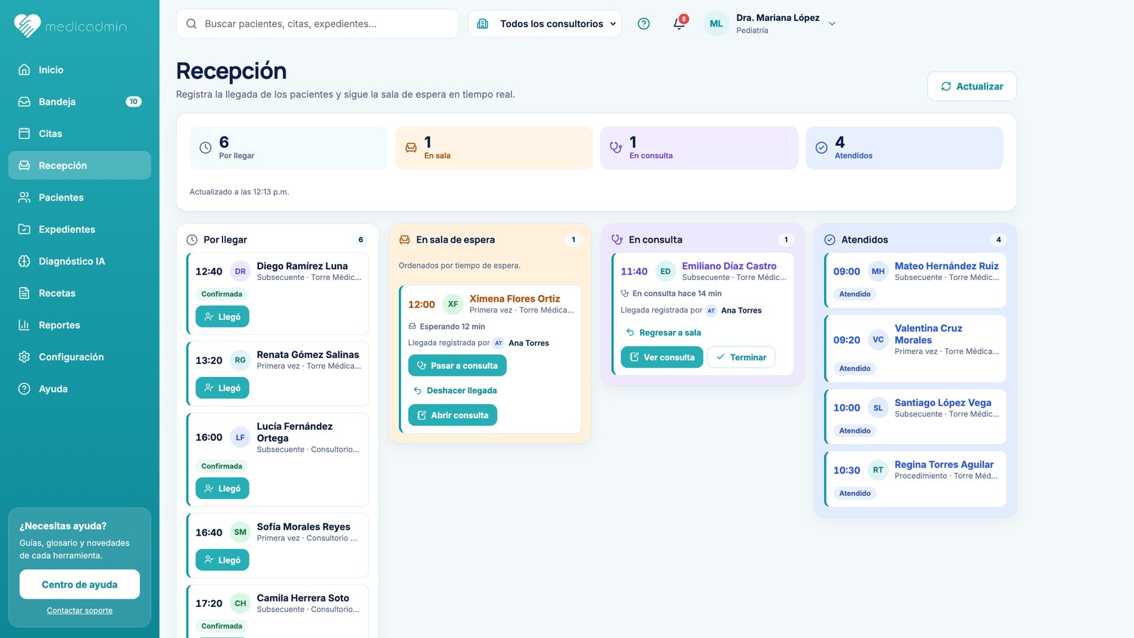Click the sofa icon on En sala stat
Image resolution: width=1134 pixels, height=638 pixels.
coord(411,148)
